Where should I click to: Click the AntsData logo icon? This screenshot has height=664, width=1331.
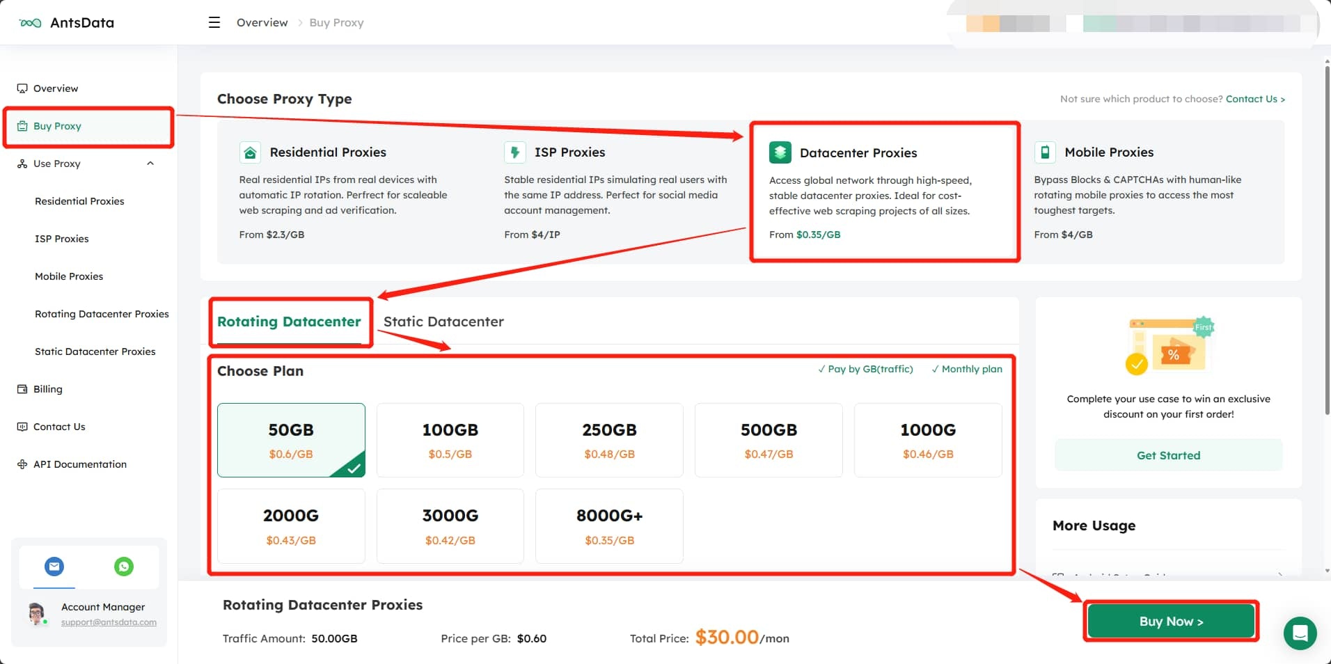31,23
